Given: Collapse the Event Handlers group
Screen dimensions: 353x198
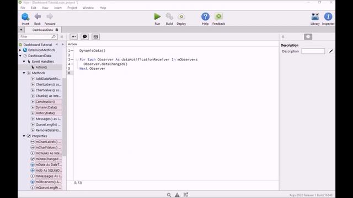Looking at the screenshot, I should pos(24,62).
